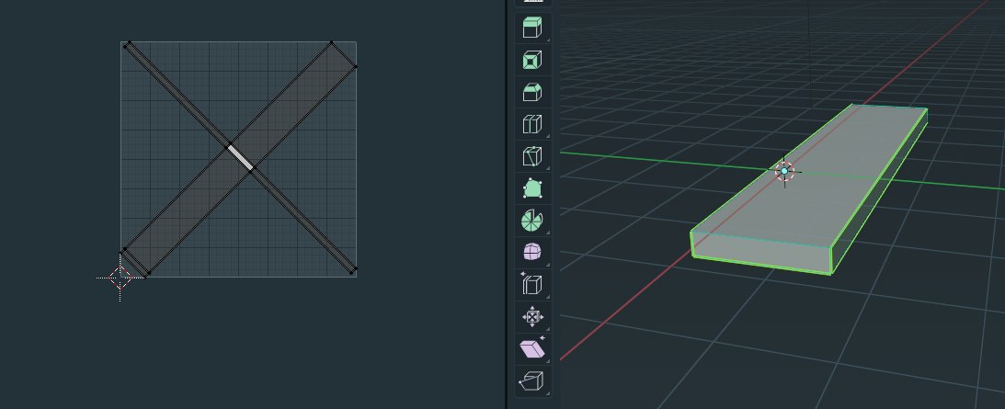The width and height of the screenshot is (1005, 409).
Task: Click the 2D cursor in the UV editor
Action: pos(120,278)
